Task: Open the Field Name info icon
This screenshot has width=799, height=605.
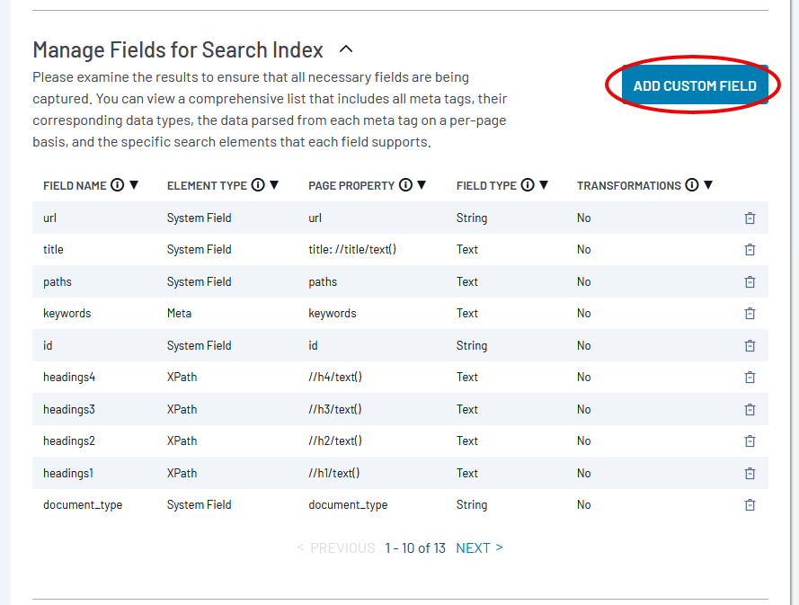Action: [117, 185]
